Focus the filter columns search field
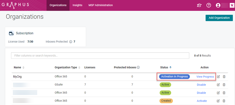This screenshot has height=105, width=235. click(100, 56)
